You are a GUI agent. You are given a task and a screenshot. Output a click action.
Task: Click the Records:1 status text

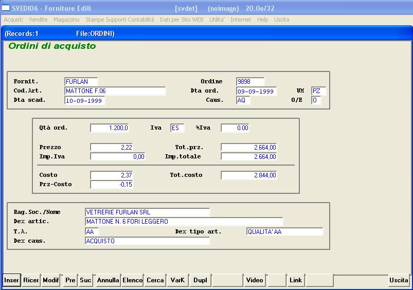click(x=22, y=34)
